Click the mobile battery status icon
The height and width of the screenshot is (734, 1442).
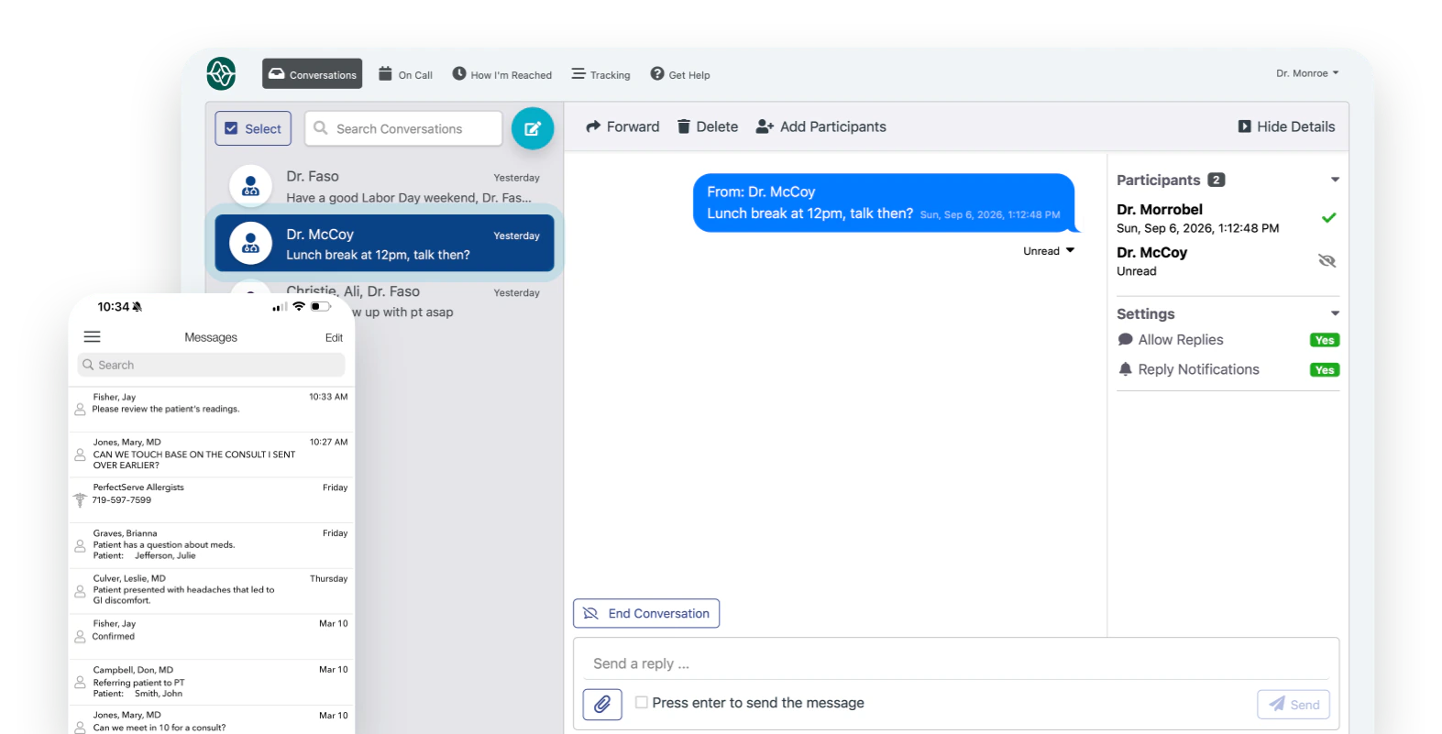(x=321, y=306)
